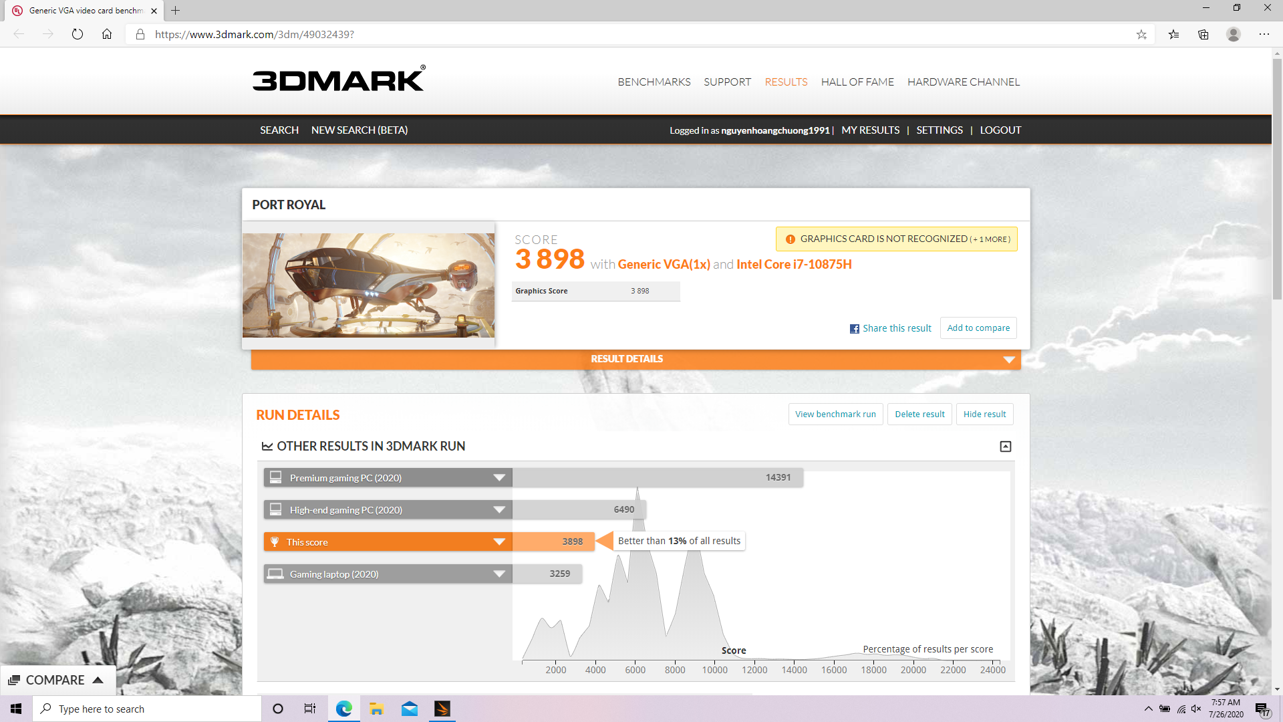Open the favorites list icon
The image size is (1283, 722).
[x=1173, y=34]
